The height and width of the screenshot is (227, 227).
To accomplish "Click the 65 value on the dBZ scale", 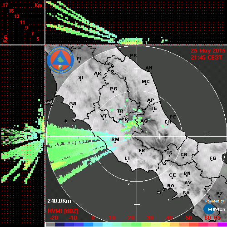I will click(217, 218).
